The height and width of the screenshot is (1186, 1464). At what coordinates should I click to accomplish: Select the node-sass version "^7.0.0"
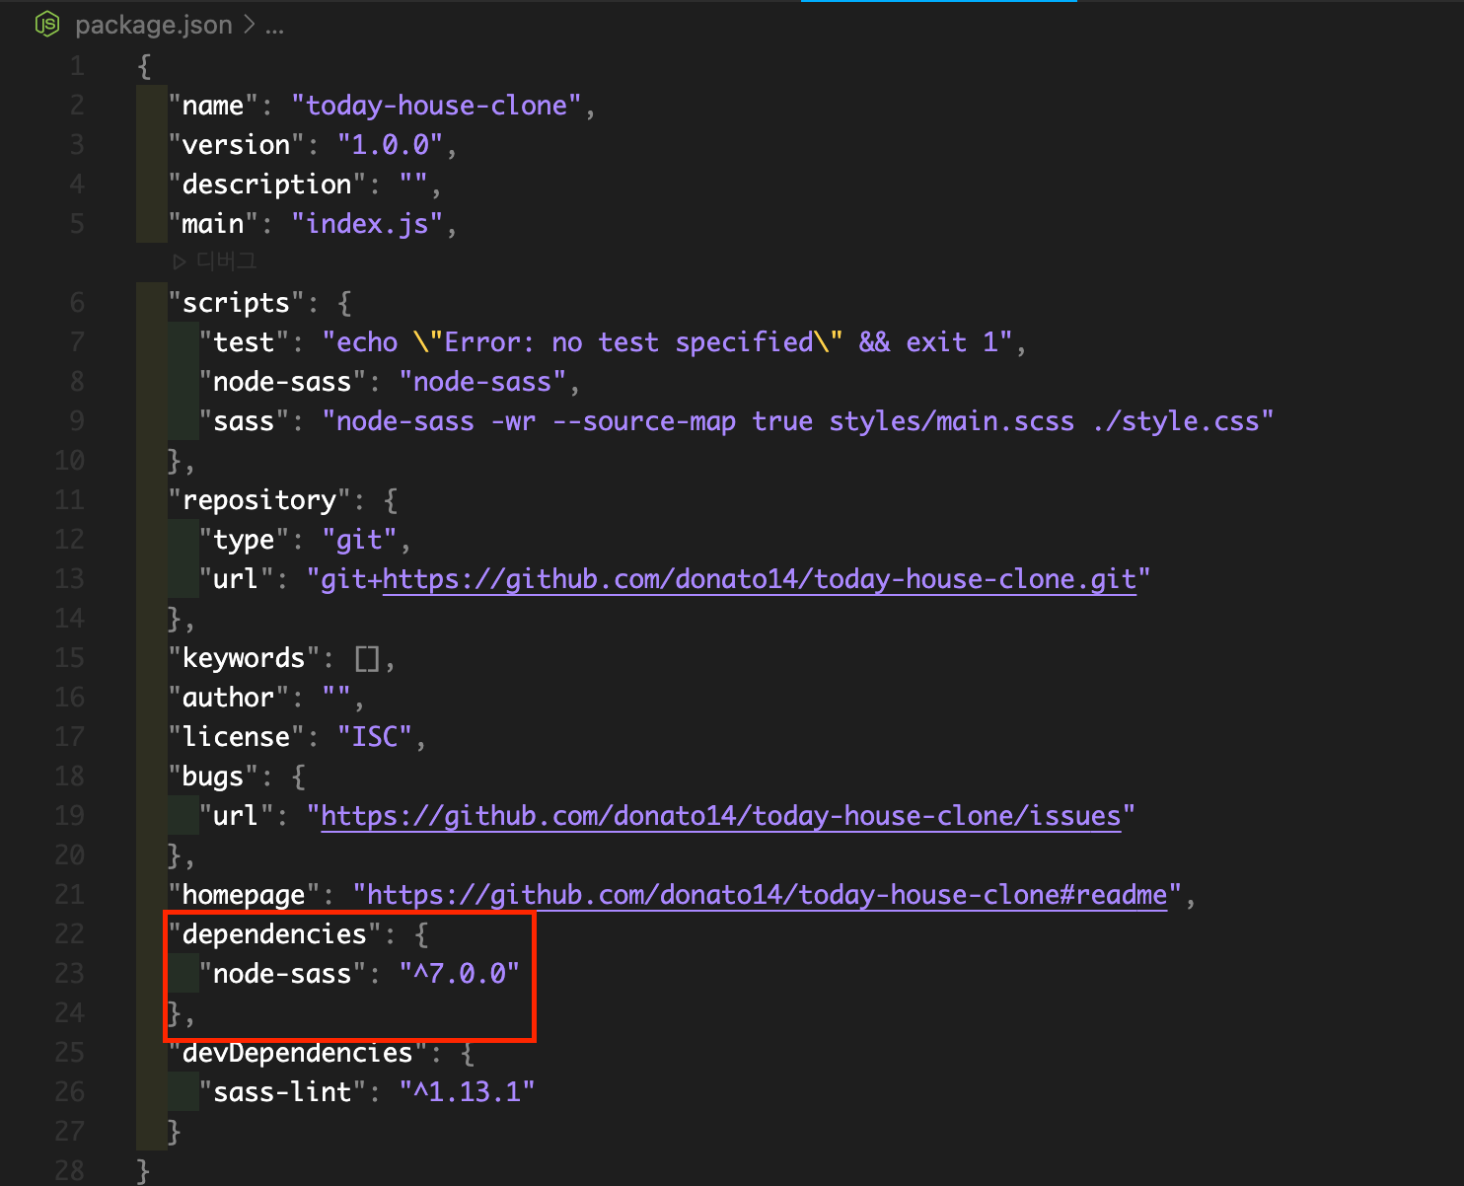coord(459,974)
